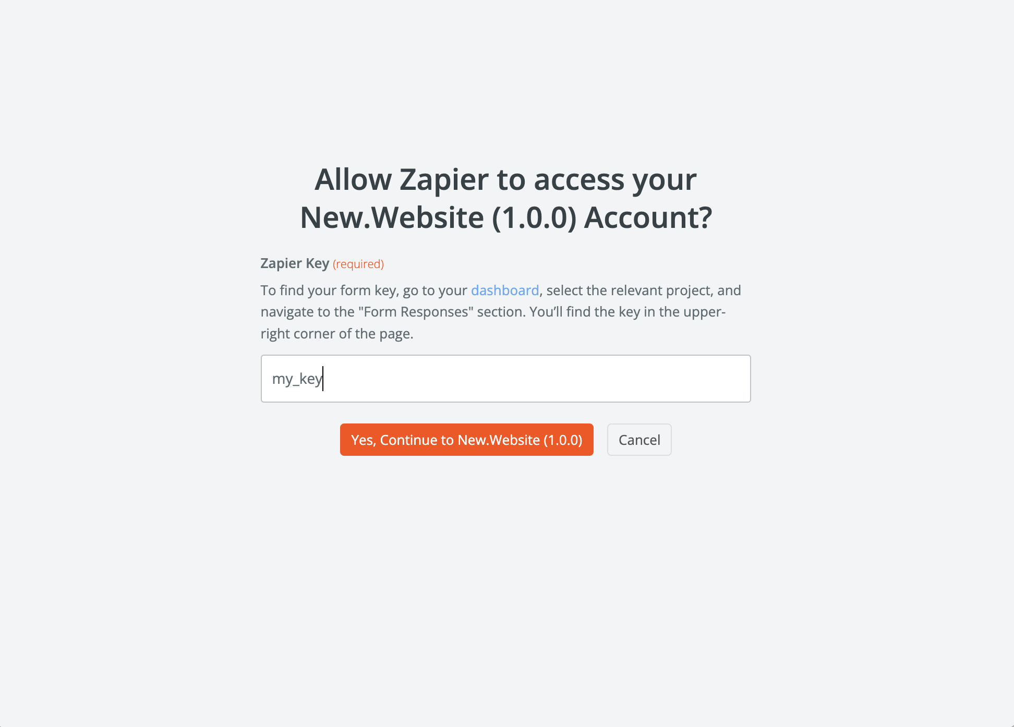Screen dimensions: 1014x727
Task: Authorize Zapier via the Yes, Continue button
Action: (466, 440)
